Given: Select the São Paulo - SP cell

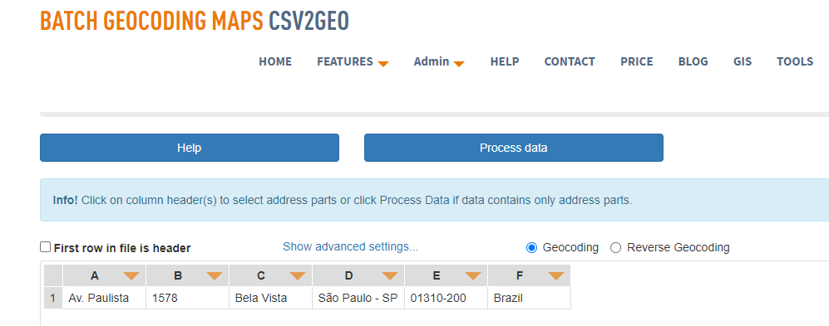Looking at the screenshot, I should tap(358, 298).
